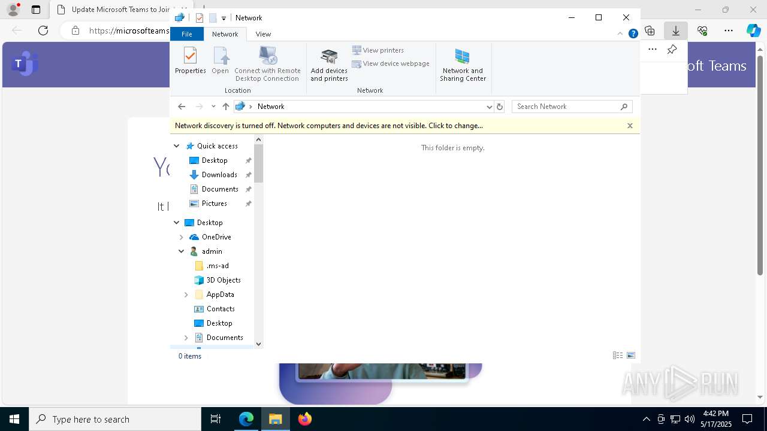Go up one level in Explorer

point(226,107)
